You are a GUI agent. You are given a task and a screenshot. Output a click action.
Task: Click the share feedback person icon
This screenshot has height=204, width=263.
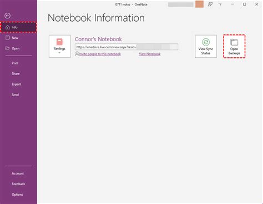[x=210, y=4]
